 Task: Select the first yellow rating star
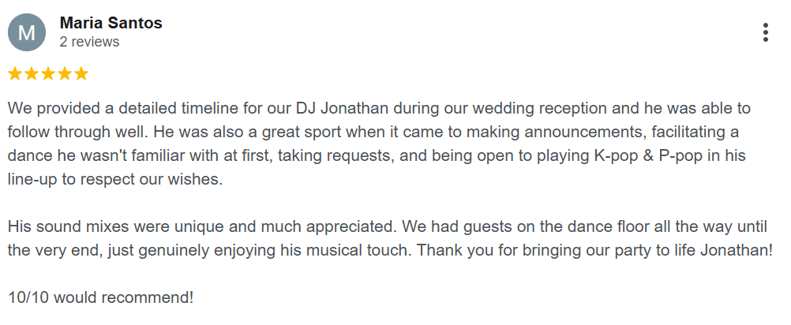coord(15,74)
